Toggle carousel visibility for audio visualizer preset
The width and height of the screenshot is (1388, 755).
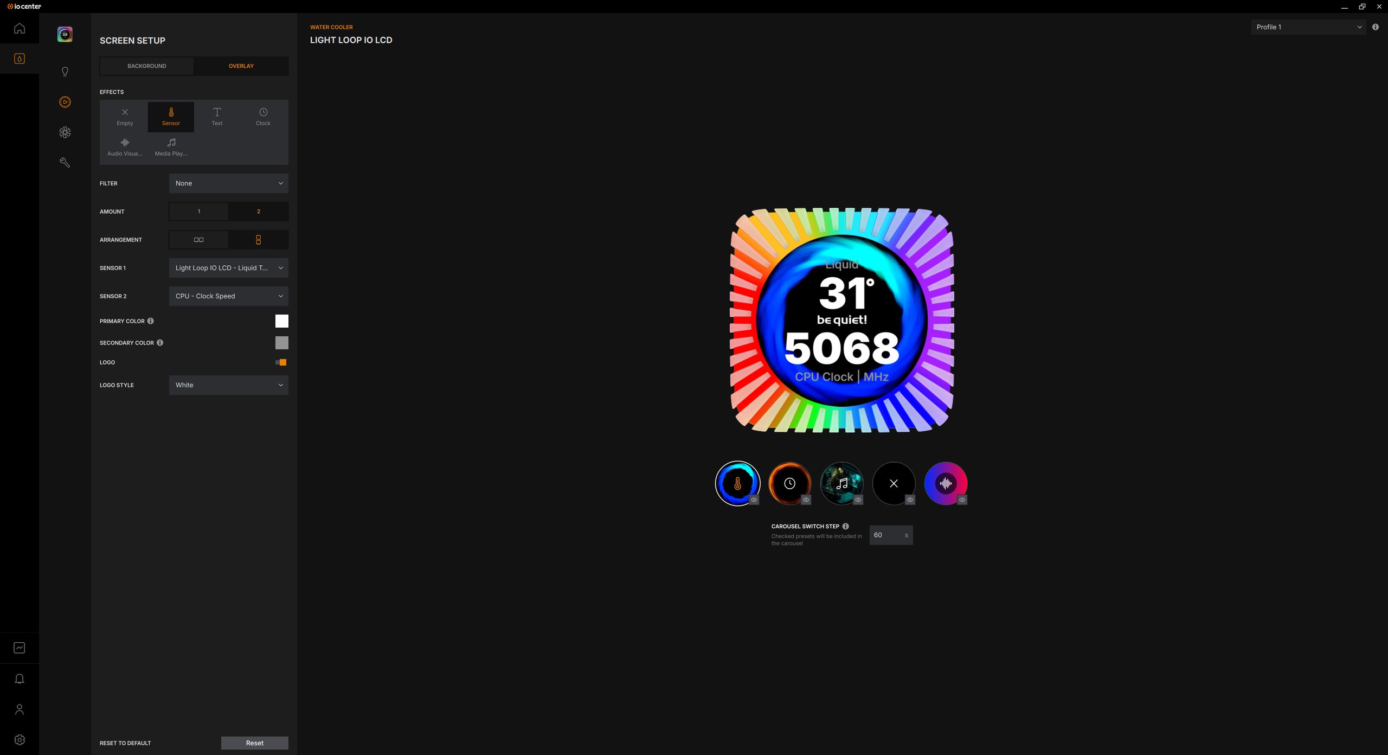coord(962,500)
